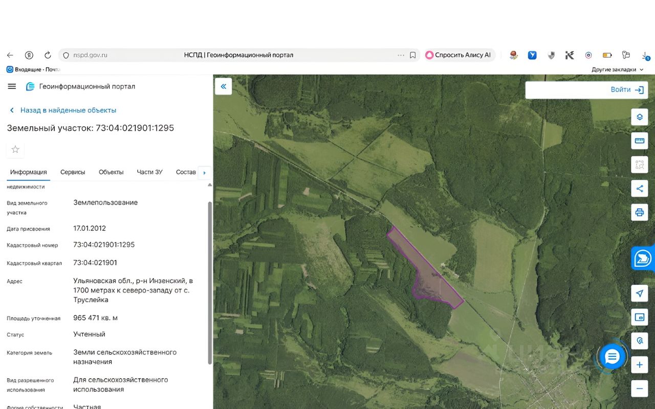Viewport: 655px width, 409px height.
Task: Activate the ruler measurement tool
Action: [x=639, y=141]
